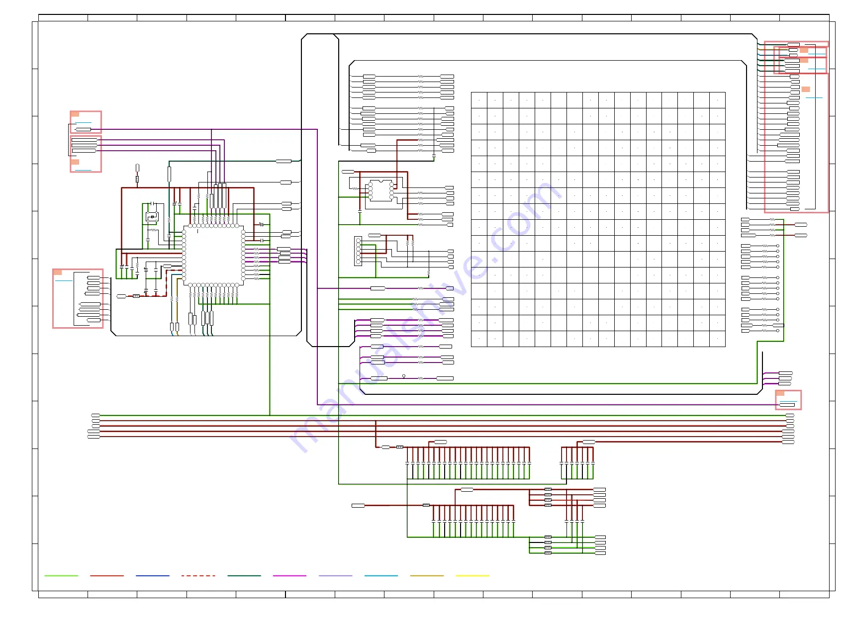
Task: Select the gold-brown legend line
Action: (x=427, y=575)
